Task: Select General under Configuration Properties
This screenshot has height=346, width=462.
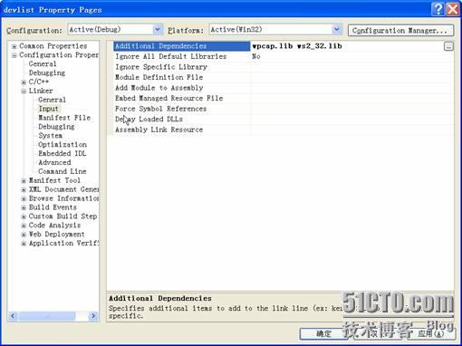Action: (x=43, y=64)
